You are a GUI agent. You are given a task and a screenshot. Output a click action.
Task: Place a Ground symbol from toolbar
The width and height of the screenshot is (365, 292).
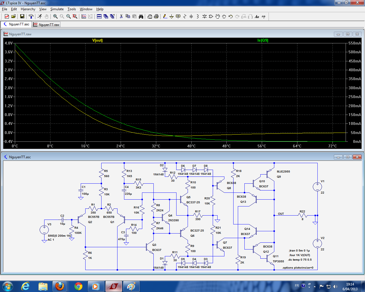tap(171, 17)
